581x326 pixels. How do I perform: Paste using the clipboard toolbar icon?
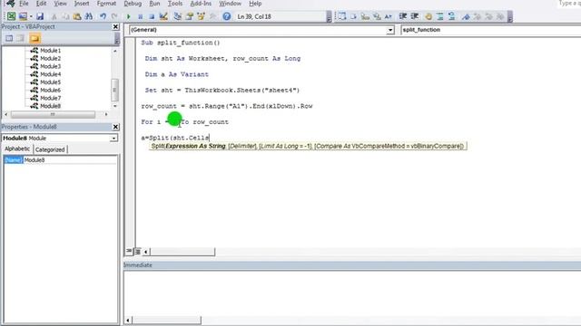[77, 16]
